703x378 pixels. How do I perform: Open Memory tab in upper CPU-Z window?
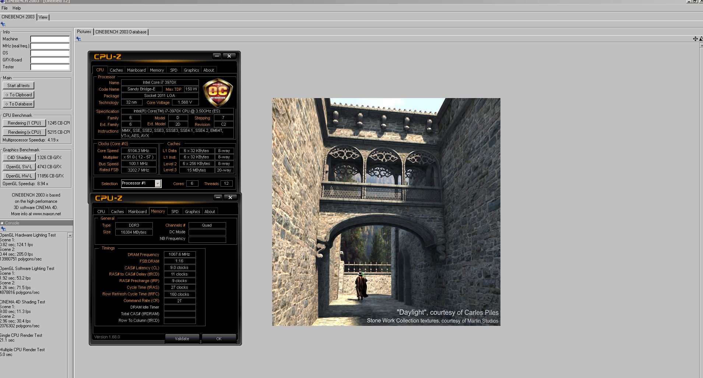click(x=157, y=70)
